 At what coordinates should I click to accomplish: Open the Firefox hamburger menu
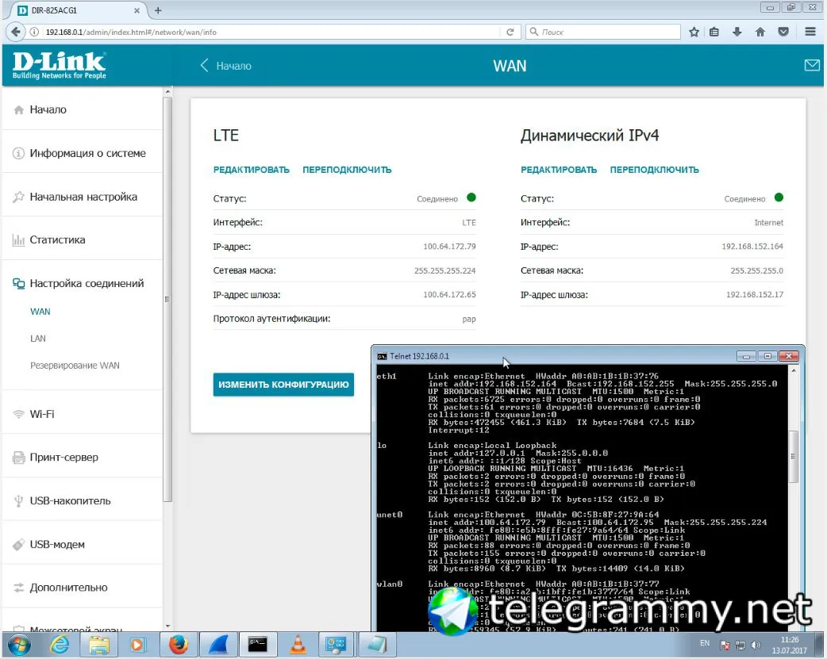point(810,32)
